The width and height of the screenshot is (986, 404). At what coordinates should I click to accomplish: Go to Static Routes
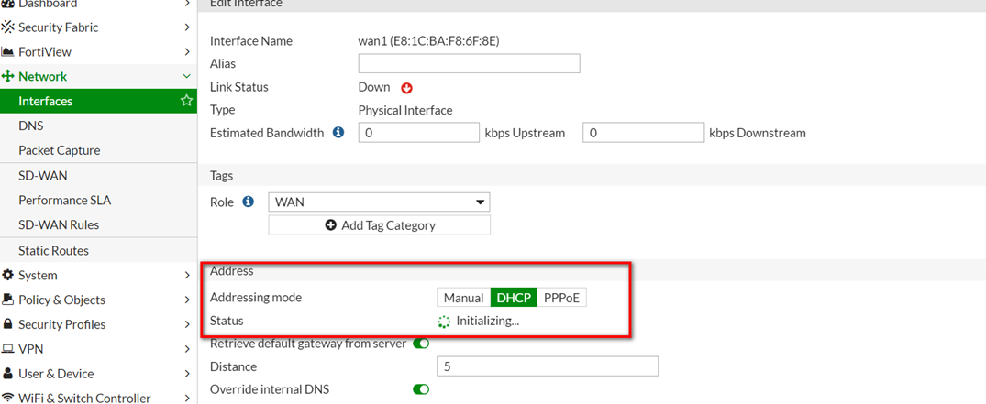click(x=53, y=250)
